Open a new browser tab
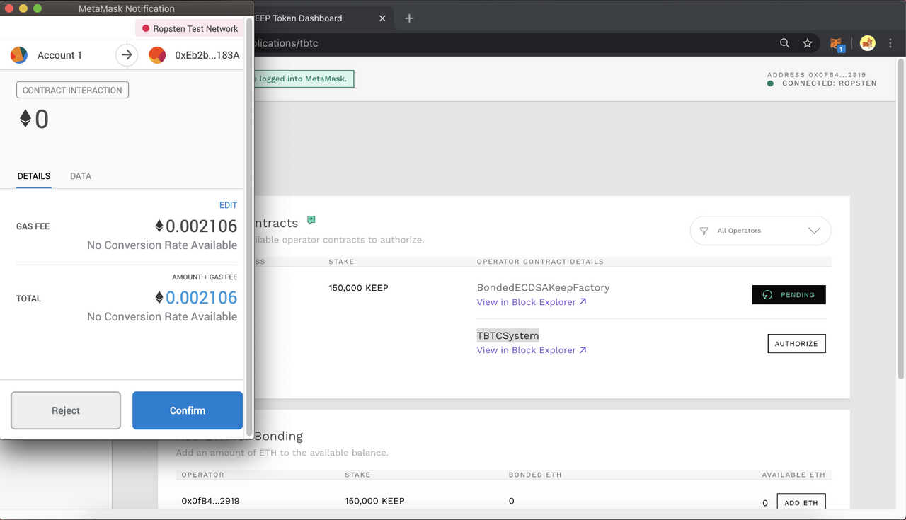Screen dimensions: 906x520 (409, 18)
